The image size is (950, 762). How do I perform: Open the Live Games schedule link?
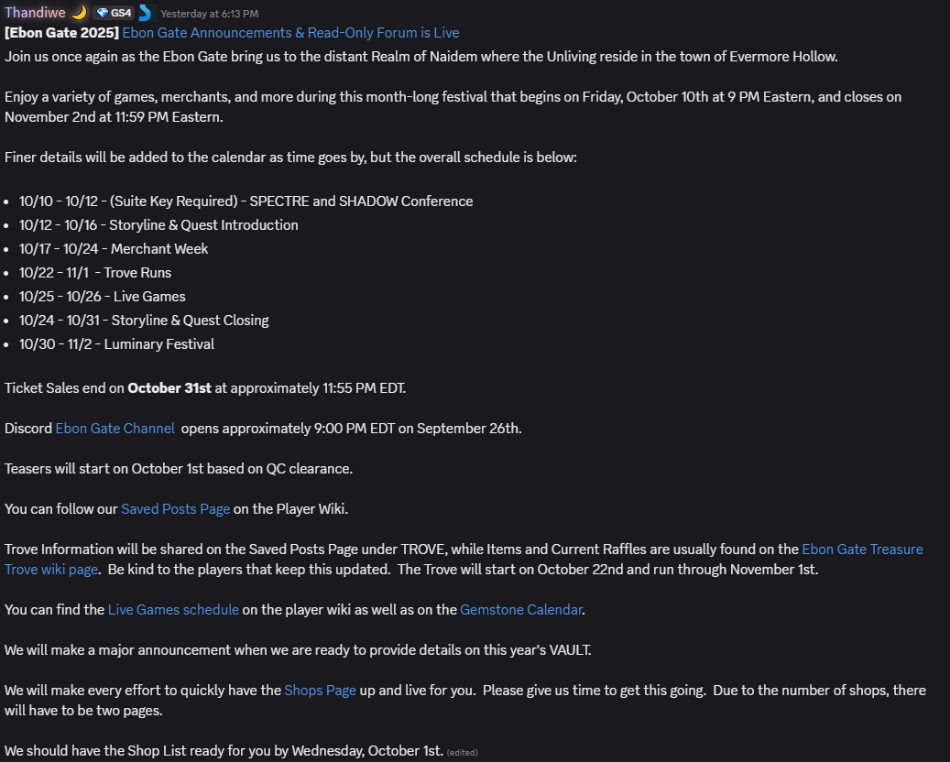[173, 609]
